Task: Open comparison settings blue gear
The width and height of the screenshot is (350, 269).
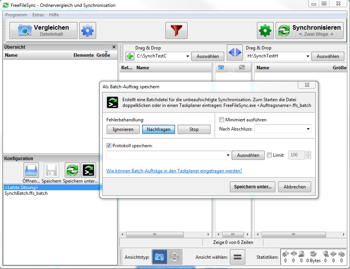Action: click(x=88, y=30)
